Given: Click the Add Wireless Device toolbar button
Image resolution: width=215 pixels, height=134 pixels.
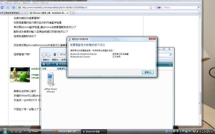Looking at the screenshot, I should pos(61,64).
